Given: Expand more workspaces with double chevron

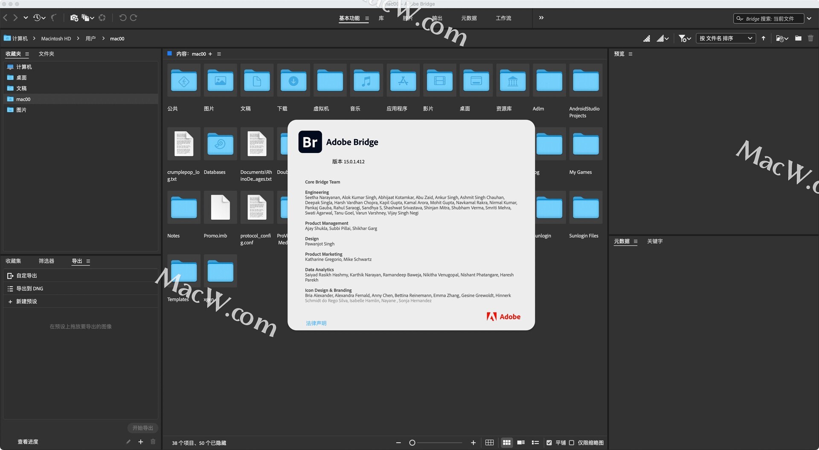Looking at the screenshot, I should 541,18.
